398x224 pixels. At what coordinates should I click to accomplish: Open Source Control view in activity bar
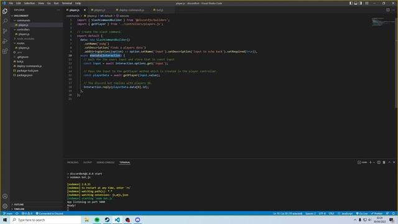[x=5, y=31]
